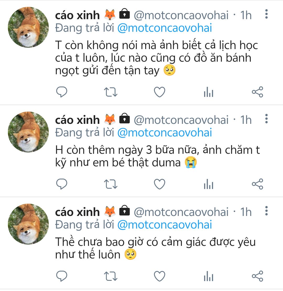Like the tweet mentioning bánh ngọt

(159, 92)
